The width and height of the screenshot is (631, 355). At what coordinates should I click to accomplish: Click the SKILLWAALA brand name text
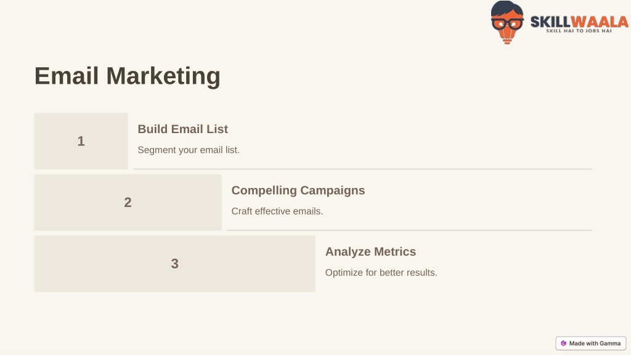(579, 22)
